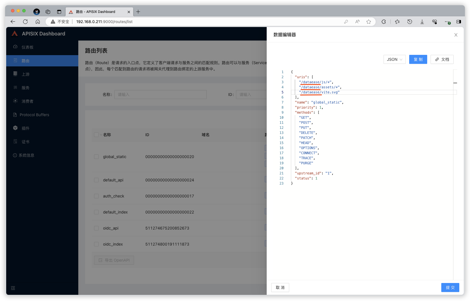
Task: Open the JSON format dropdown
Action: pyautogui.click(x=394, y=59)
